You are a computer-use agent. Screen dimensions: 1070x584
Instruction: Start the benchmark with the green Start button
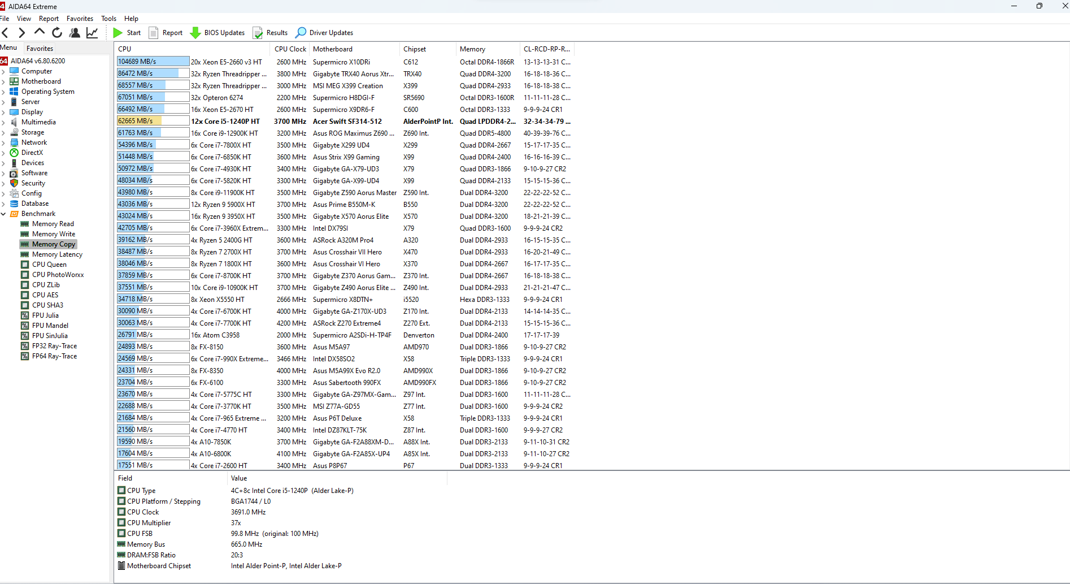click(x=127, y=33)
